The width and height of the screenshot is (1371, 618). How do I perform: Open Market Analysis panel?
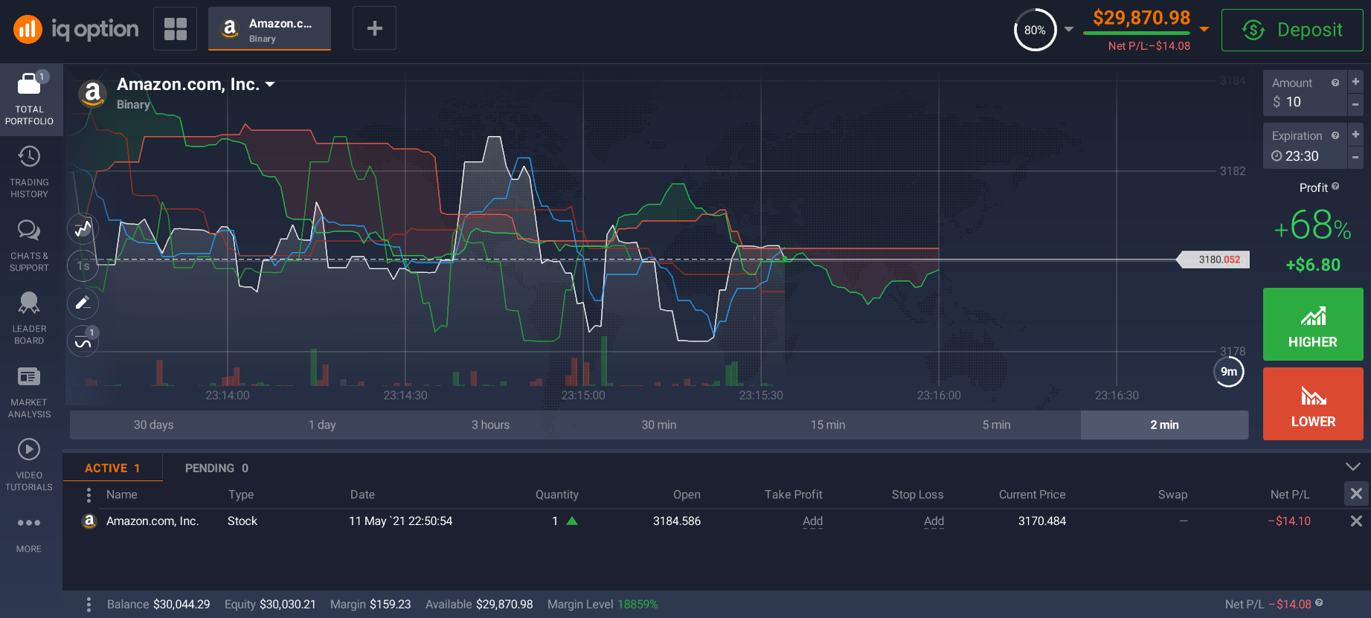point(30,393)
